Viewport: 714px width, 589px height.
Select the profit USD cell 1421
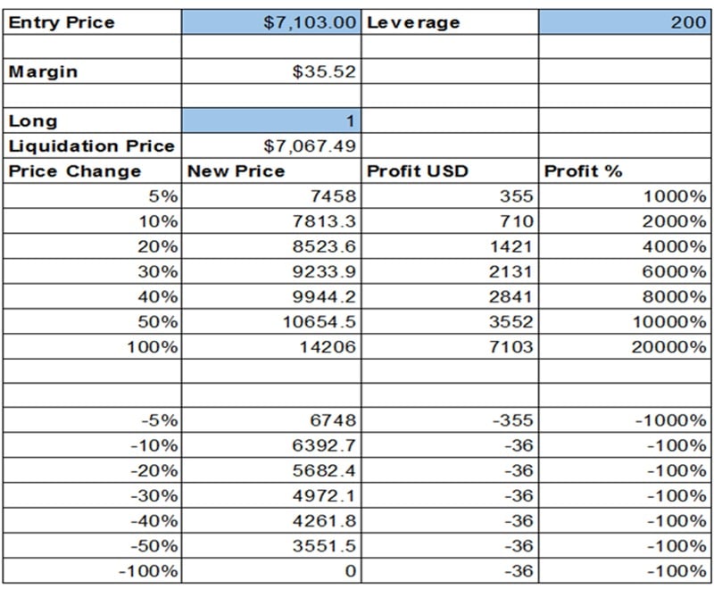point(449,245)
